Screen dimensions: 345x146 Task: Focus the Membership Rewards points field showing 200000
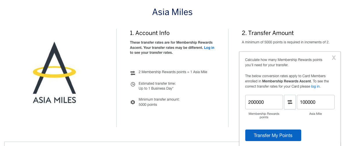264,102
